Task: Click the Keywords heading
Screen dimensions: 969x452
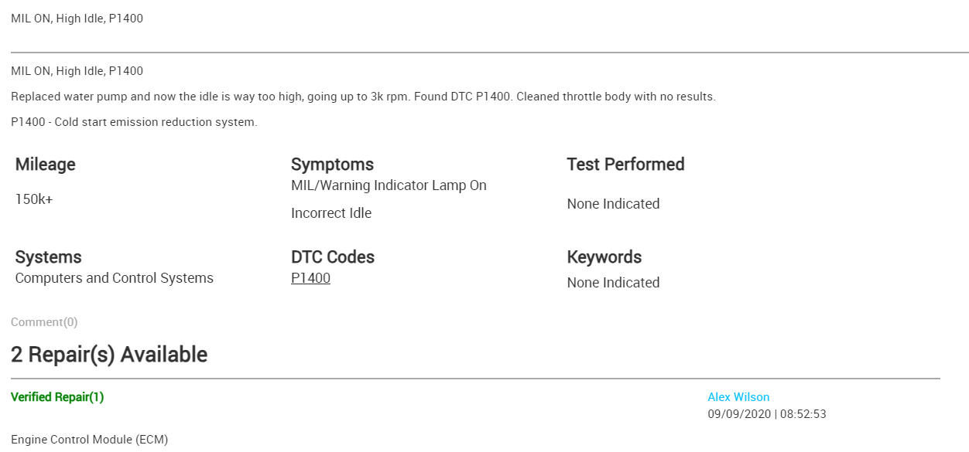Action: tap(604, 257)
